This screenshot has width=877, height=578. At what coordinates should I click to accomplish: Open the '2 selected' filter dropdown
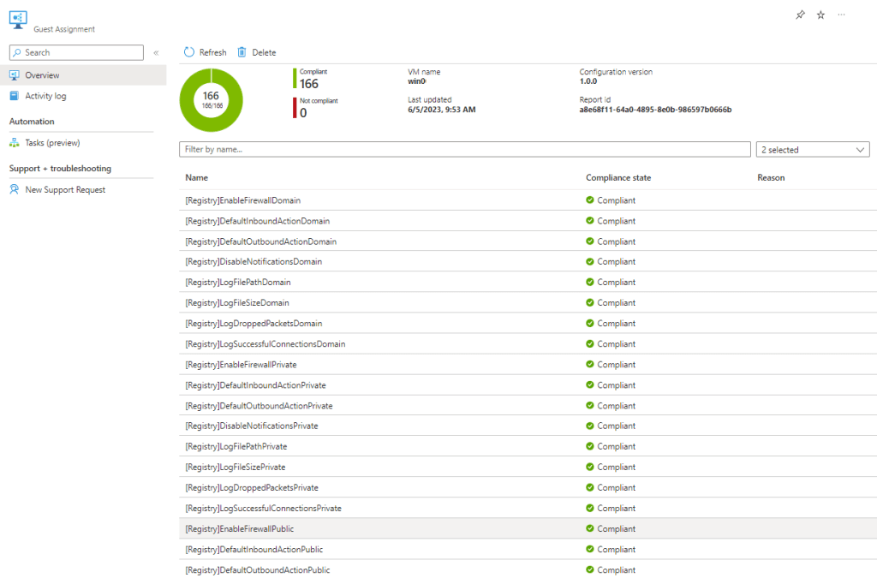tap(813, 150)
